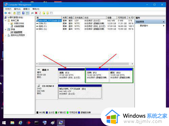Collapse the 磁盘管理 section in Actions pane
169x126 pixels.
[164, 22]
